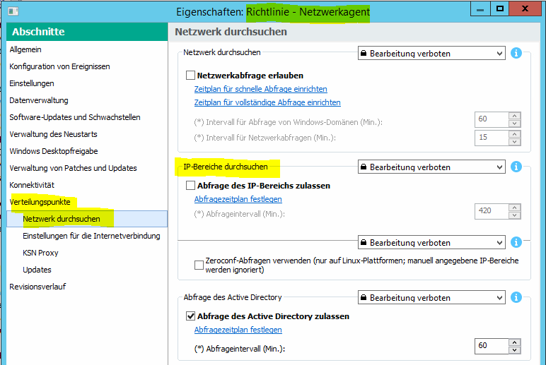Toggle Abfrage des IP-Bereichs zulassen checkbox
Image resolution: width=546 pixels, height=365 pixels.
190,186
